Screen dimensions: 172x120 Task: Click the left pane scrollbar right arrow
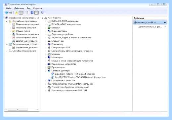coord(37,110)
